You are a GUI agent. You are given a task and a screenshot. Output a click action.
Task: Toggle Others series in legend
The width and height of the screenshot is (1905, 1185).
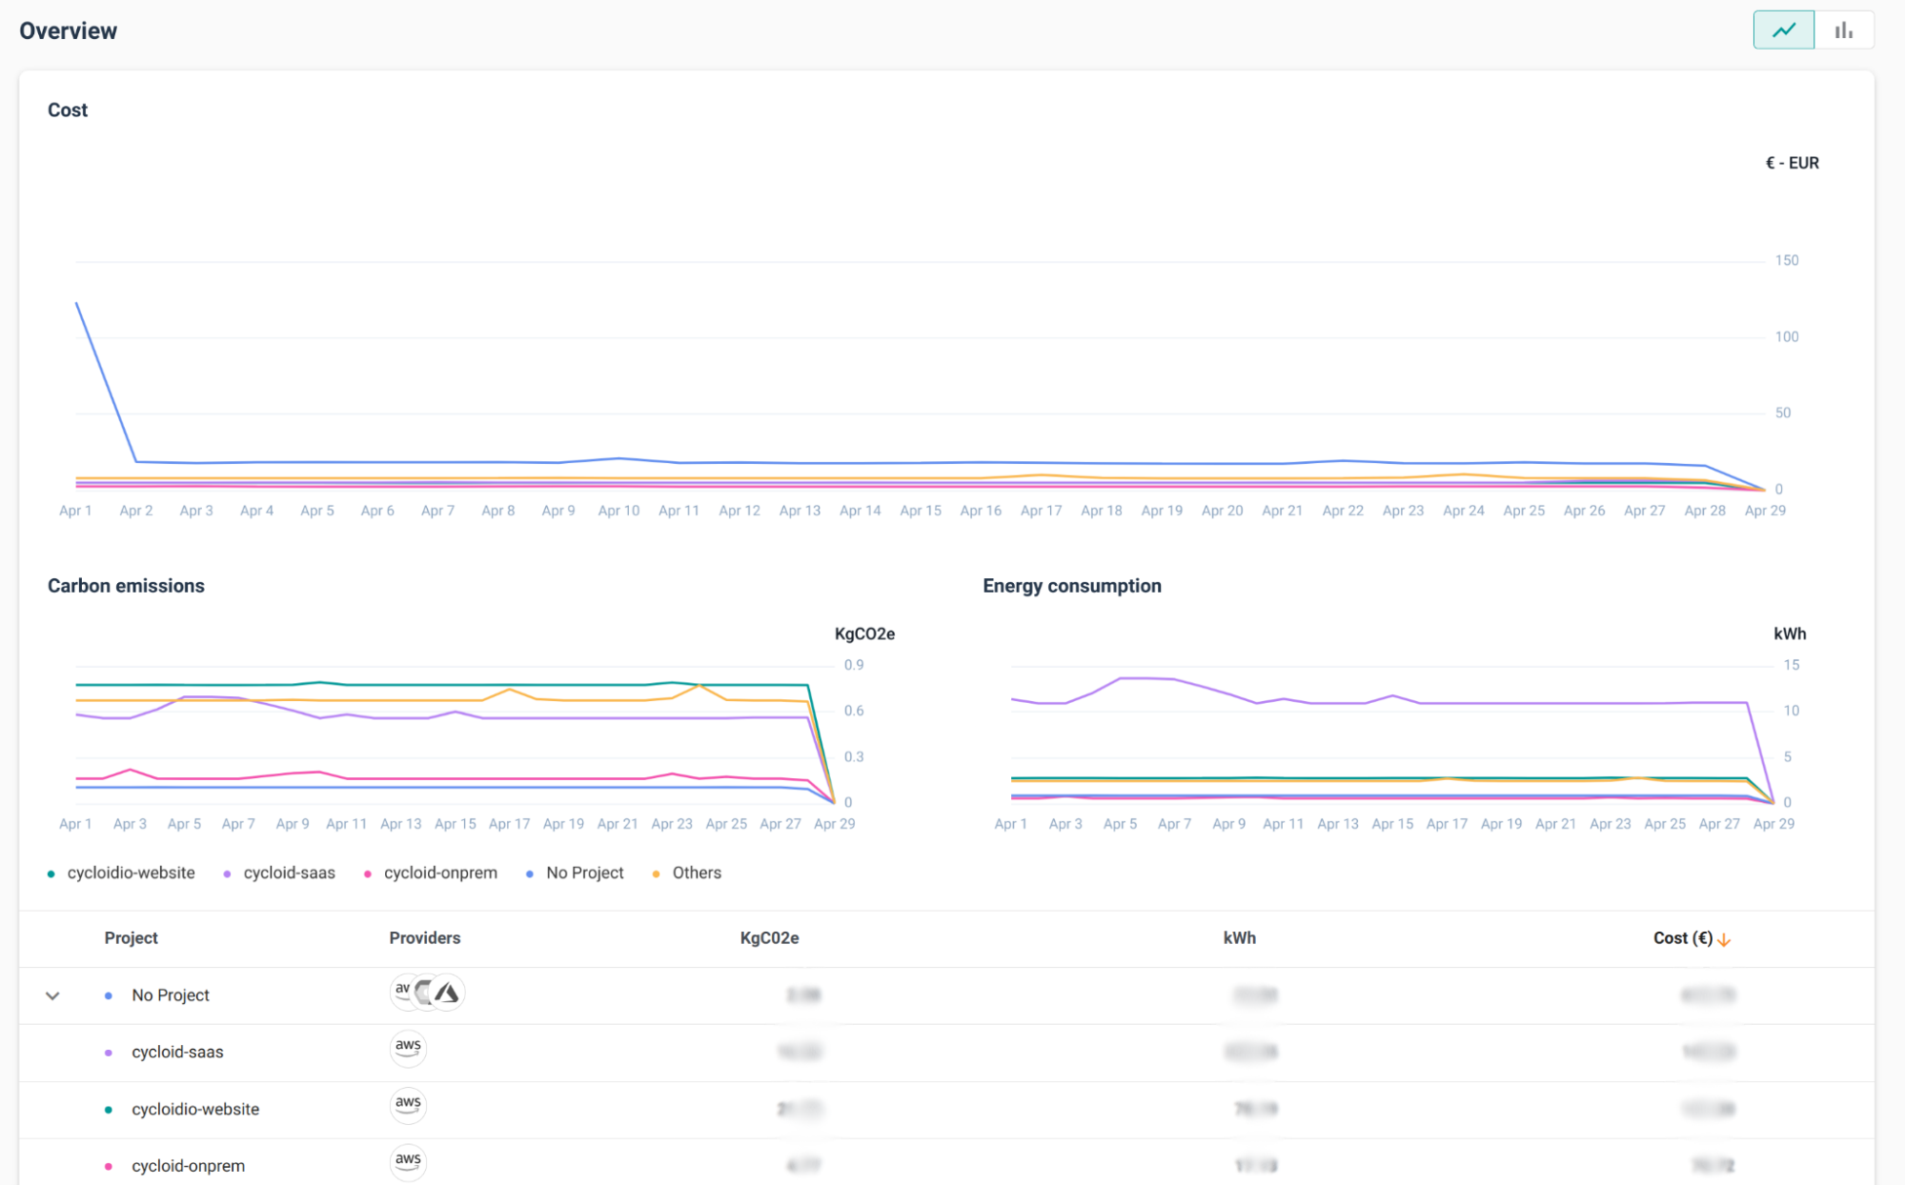click(x=696, y=873)
